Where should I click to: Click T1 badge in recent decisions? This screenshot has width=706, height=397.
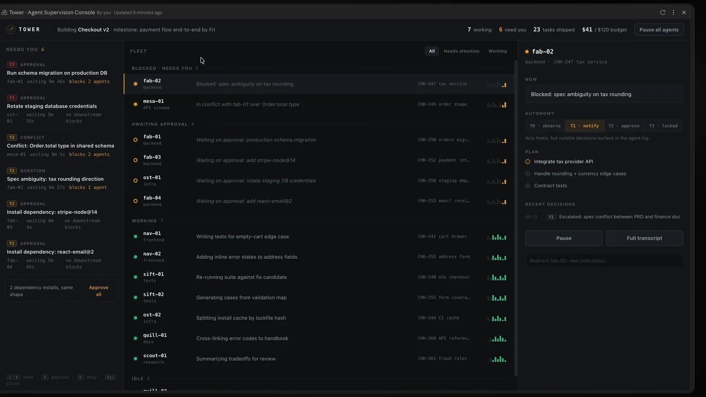[551, 217]
